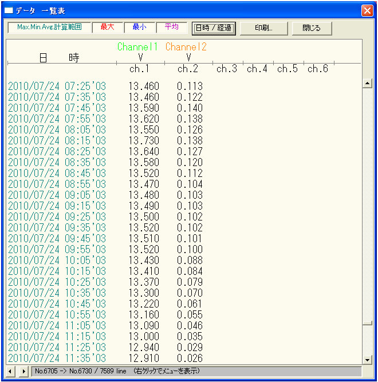Select the 平均 (average) field
This screenshot has width=378, height=382.
[172, 27]
